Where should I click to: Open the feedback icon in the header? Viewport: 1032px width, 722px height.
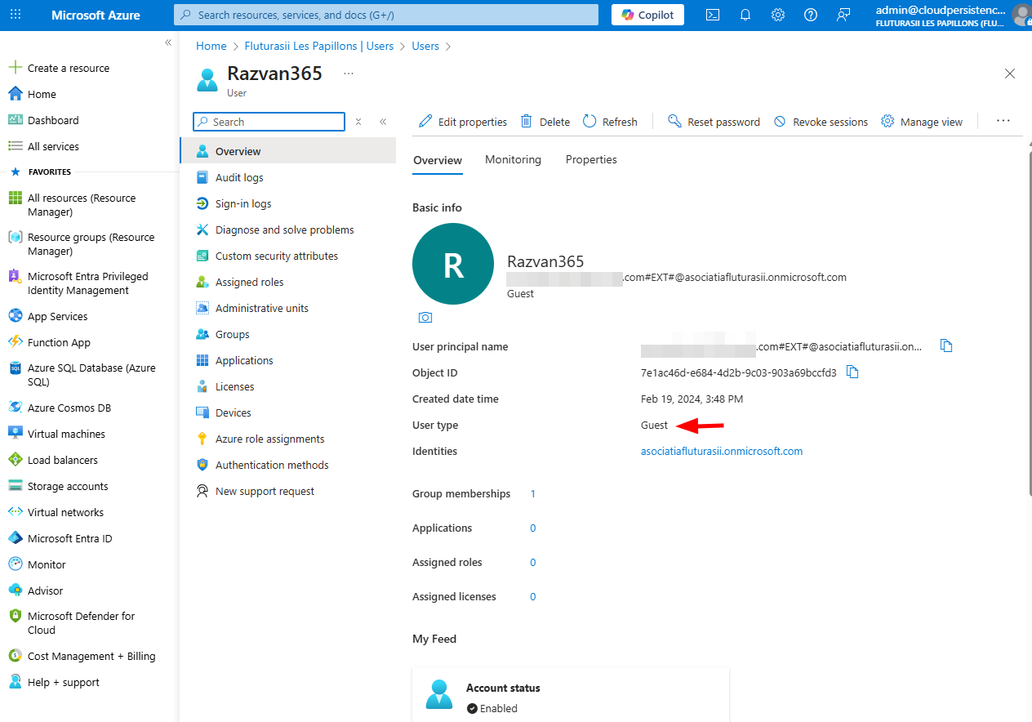tap(843, 15)
